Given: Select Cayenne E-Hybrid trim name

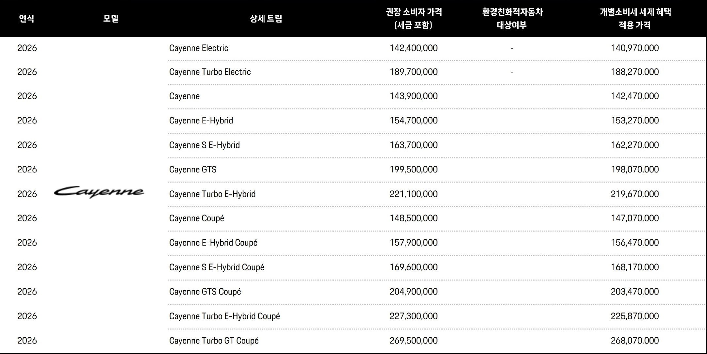Looking at the screenshot, I should 201,121.
